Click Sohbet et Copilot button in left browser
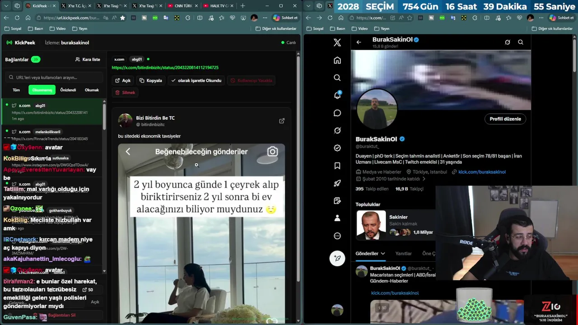578x325 pixels. [286, 18]
